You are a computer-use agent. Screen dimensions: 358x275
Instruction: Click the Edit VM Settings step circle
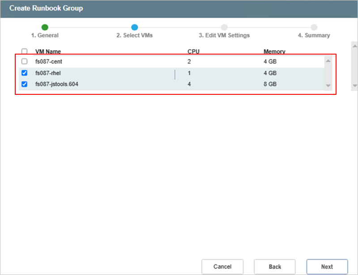point(224,27)
